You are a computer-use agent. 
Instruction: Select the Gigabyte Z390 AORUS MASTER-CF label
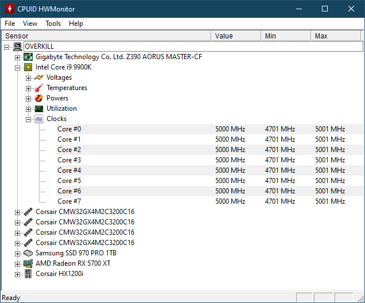[x=119, y=57]
